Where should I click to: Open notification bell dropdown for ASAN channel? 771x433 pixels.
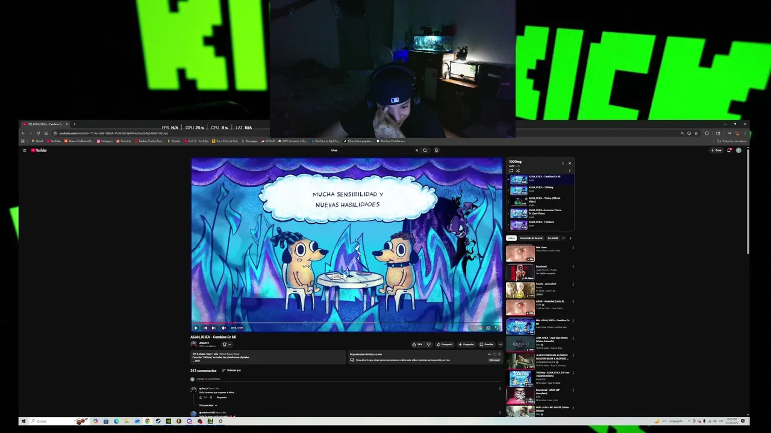tap(226, 345)
